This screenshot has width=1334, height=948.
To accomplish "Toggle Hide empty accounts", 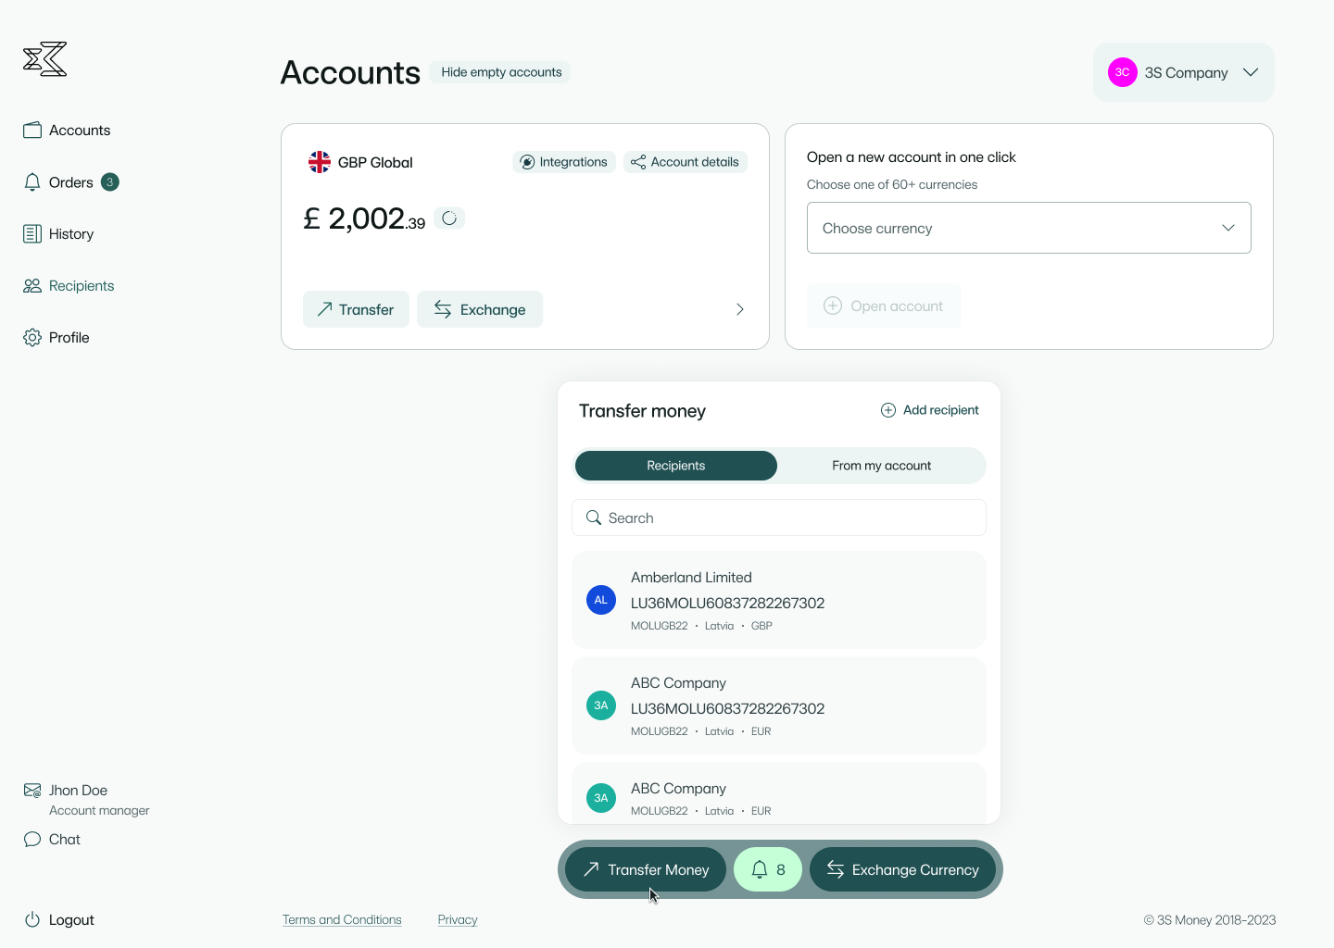I will [x=500, y=71].
